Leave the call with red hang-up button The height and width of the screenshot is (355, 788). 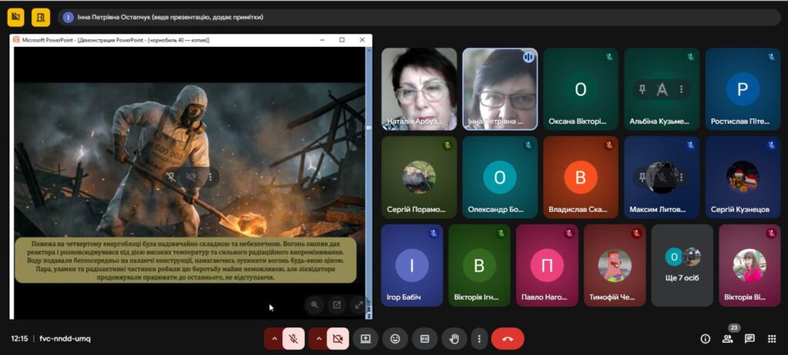click(507, 338)
